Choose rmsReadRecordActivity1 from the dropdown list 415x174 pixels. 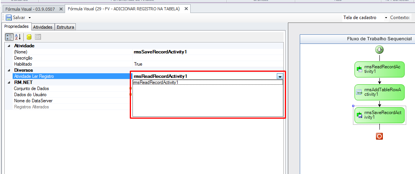[x=208, y=82]
